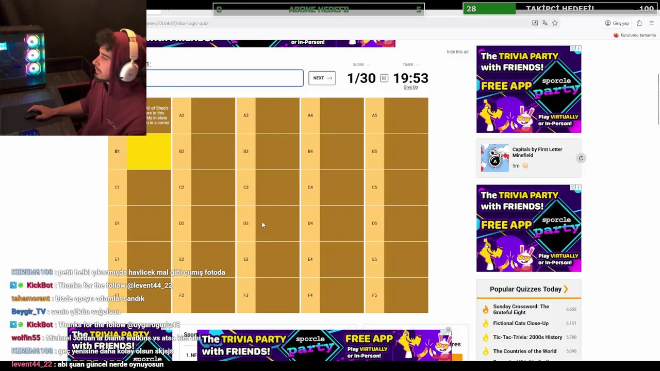Open 'Fictional Cats Close-Up' quiz
Screen dimensions: 660x371
point(521,323)
